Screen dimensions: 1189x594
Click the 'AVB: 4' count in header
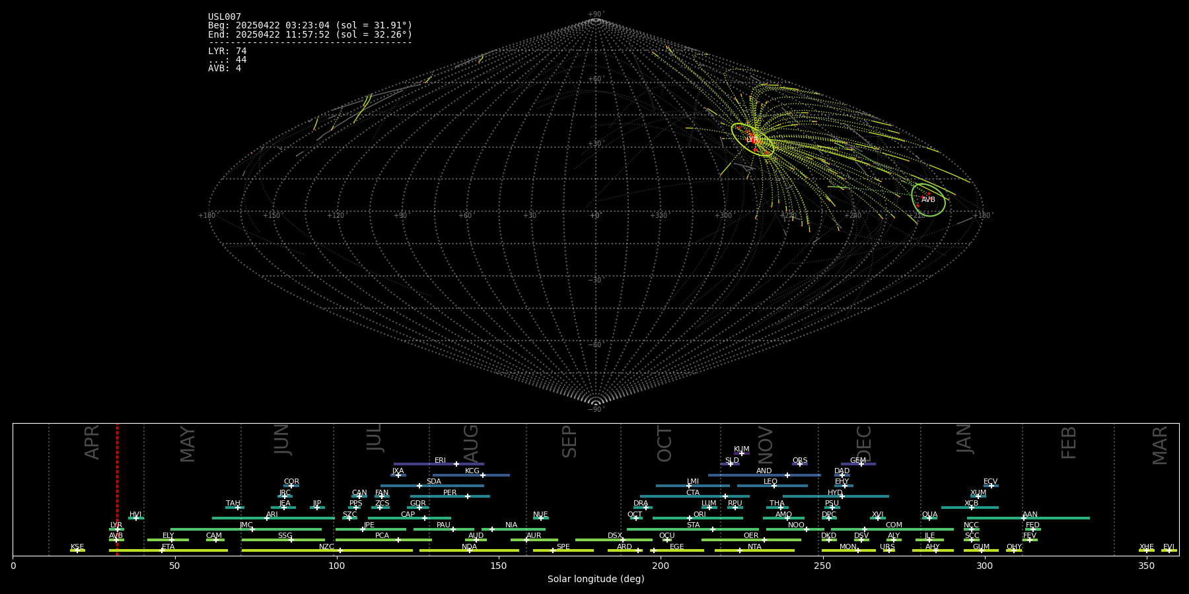[x=225, y=69]
